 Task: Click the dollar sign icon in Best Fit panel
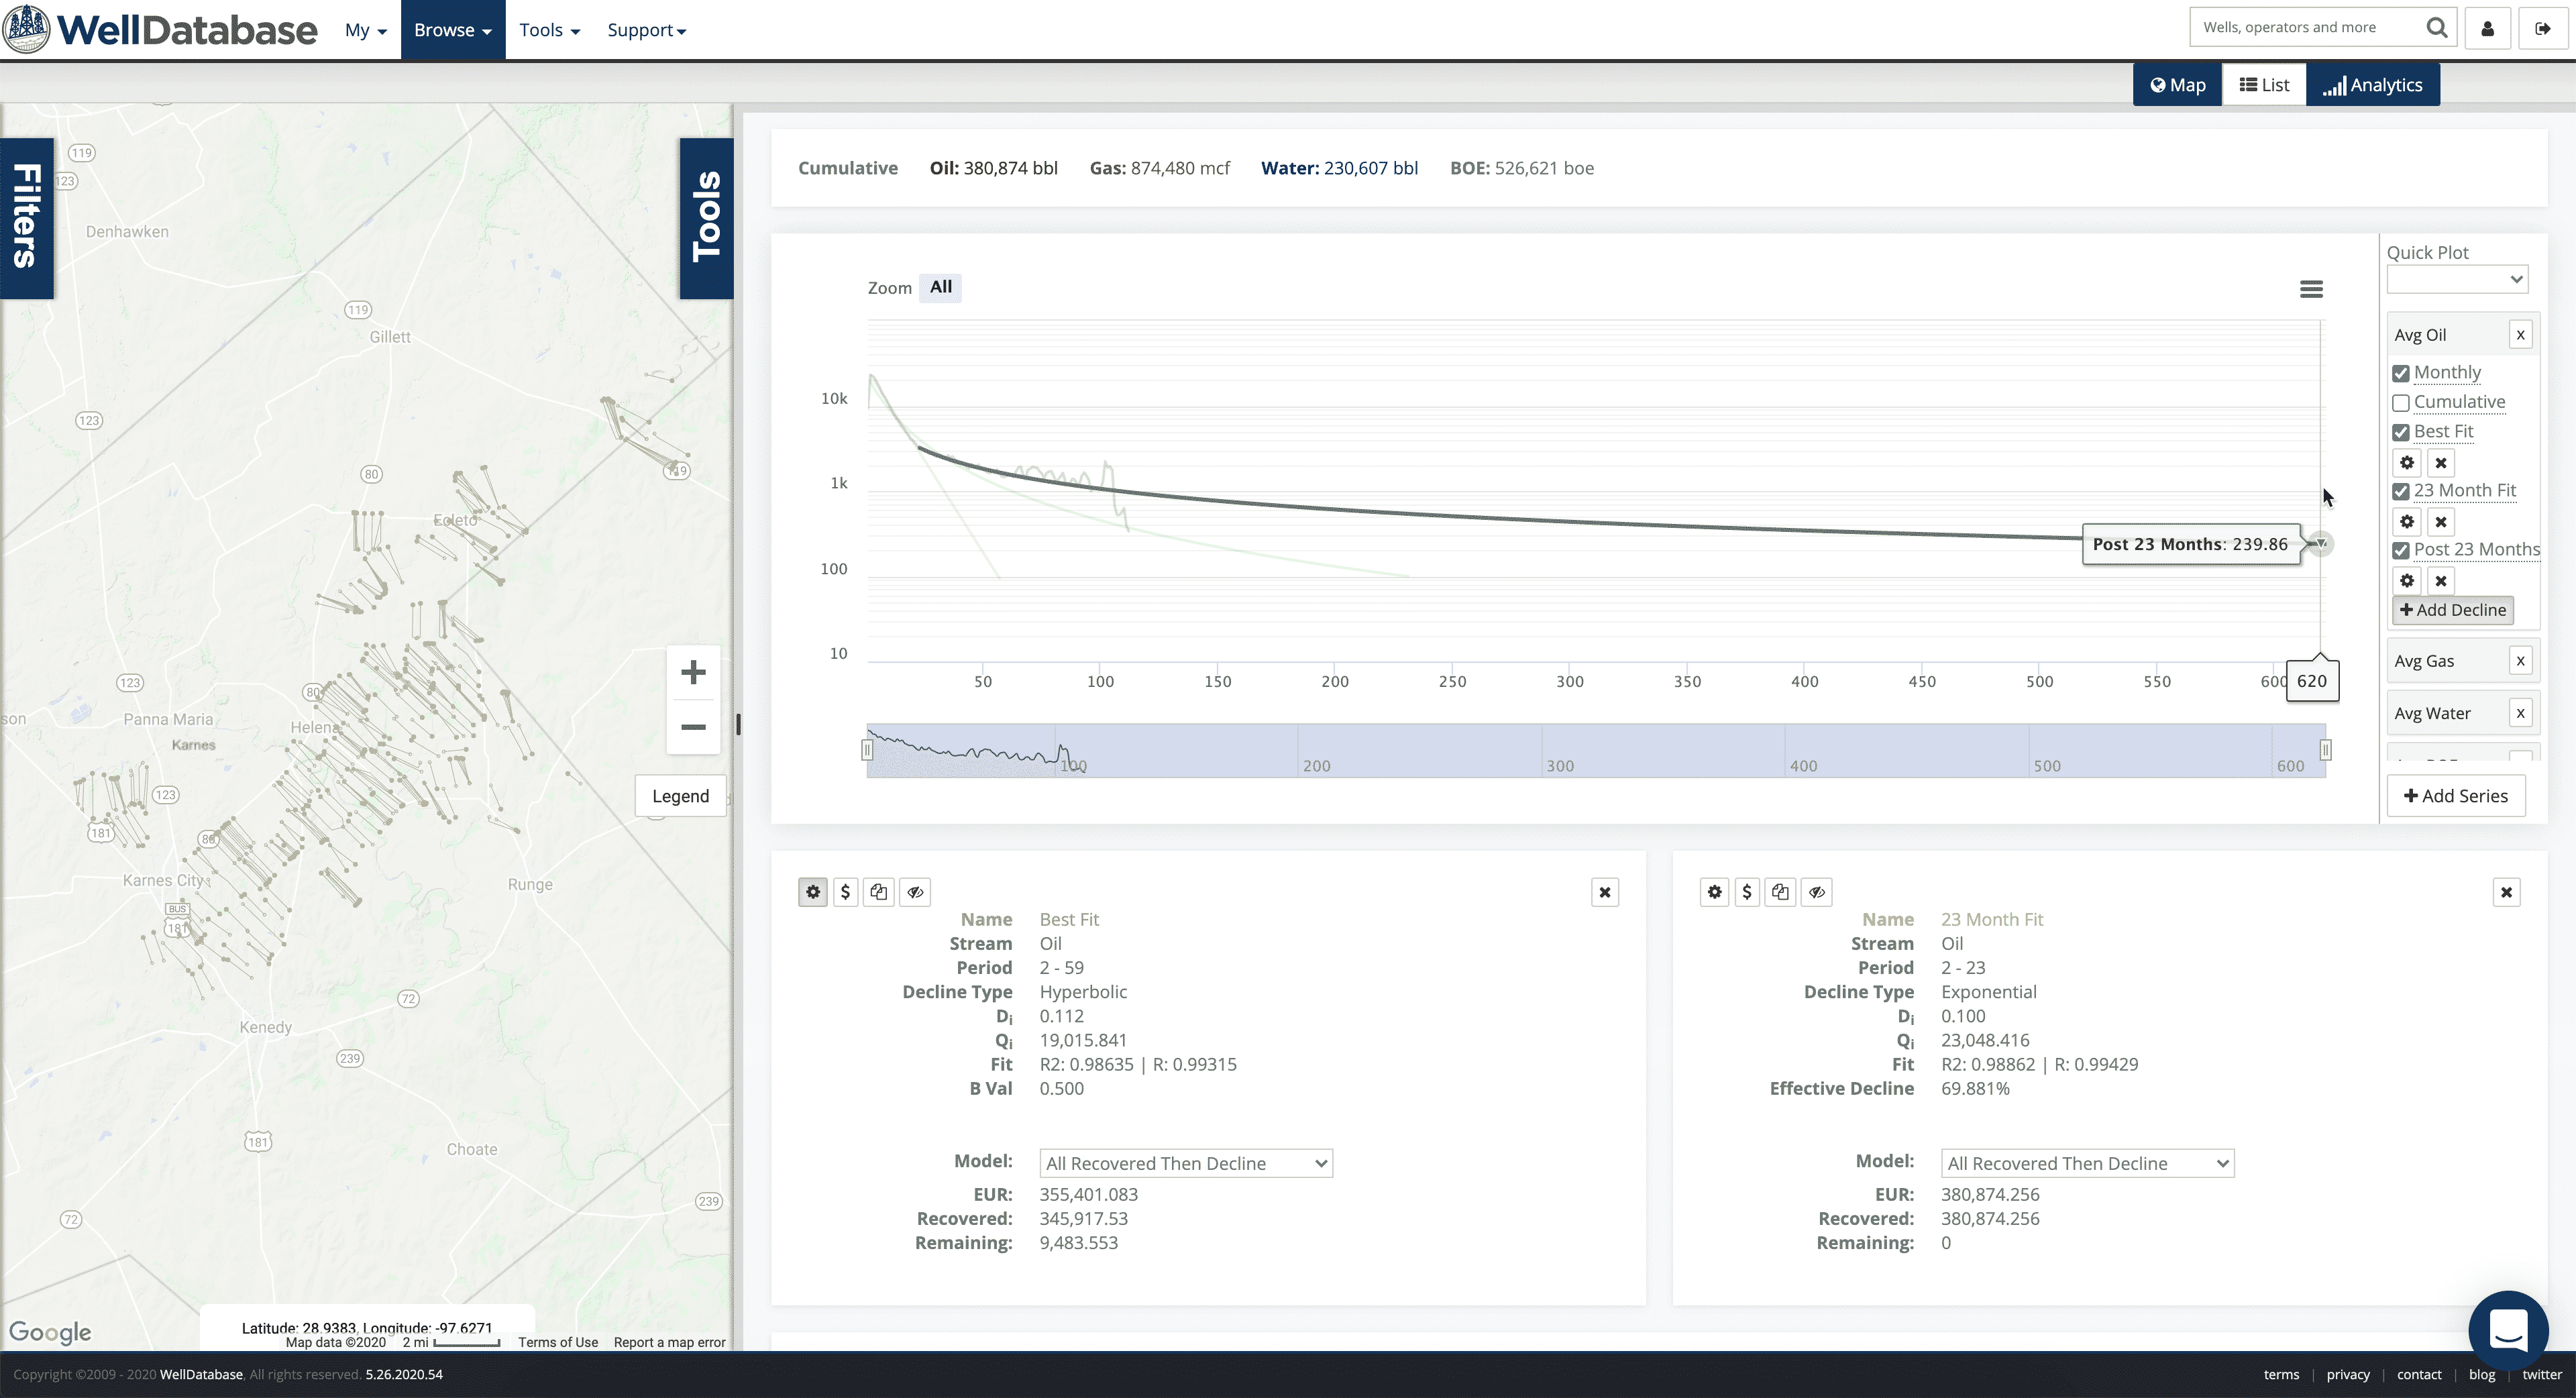[x=845, y=892]
